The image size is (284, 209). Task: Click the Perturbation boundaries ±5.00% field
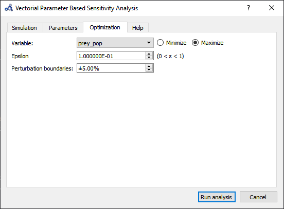(x=111, y=68)
